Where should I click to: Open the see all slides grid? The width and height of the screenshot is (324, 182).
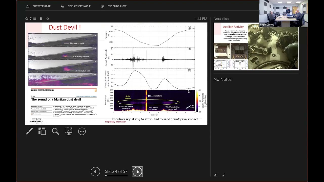(42, 131)
